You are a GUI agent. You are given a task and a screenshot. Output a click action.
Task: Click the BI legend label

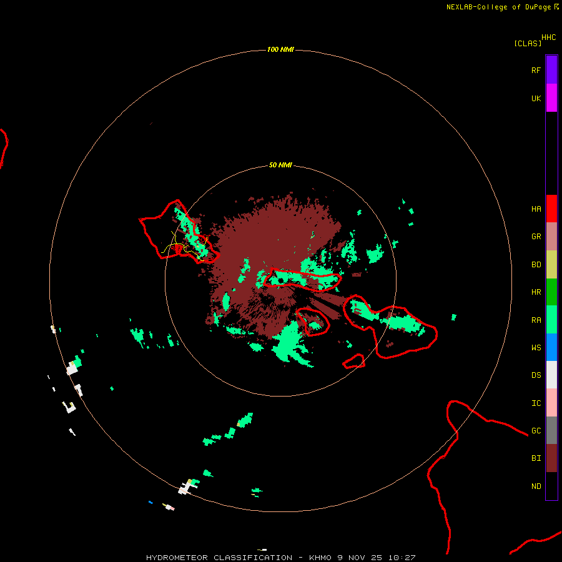coord(536,458)
